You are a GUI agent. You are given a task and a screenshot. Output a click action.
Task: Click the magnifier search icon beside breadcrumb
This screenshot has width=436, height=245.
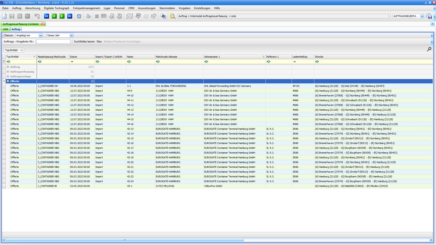tap(173, 16)
